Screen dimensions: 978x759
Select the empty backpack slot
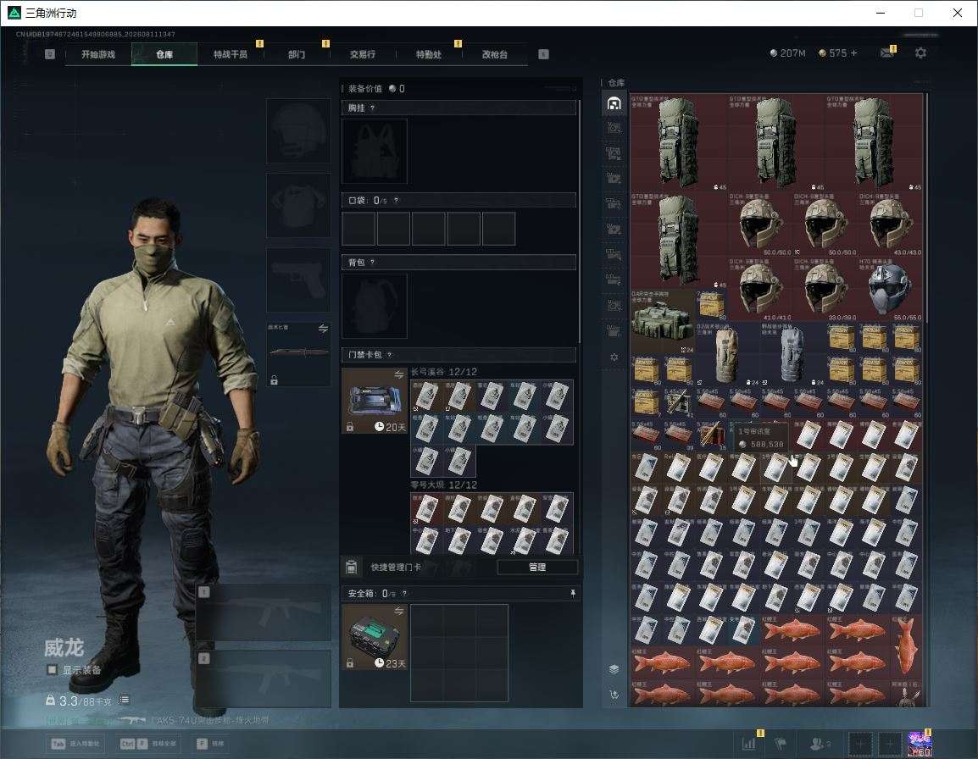(375, 306)
